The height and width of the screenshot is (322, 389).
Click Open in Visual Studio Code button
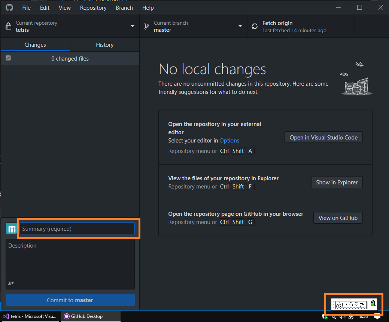pos(323,137)
